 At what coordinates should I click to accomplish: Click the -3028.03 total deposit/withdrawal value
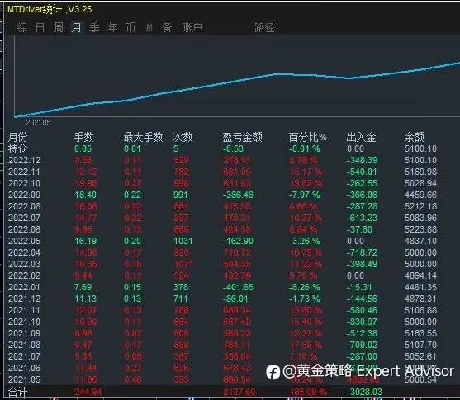pyautogui.click(x=364, y=392)
